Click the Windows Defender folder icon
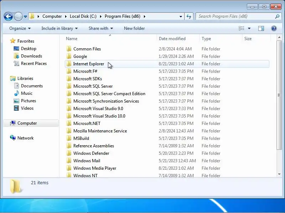285x213 pixels. (x=69, y=153)
